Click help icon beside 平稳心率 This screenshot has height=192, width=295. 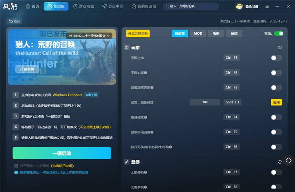coord(145,73)
